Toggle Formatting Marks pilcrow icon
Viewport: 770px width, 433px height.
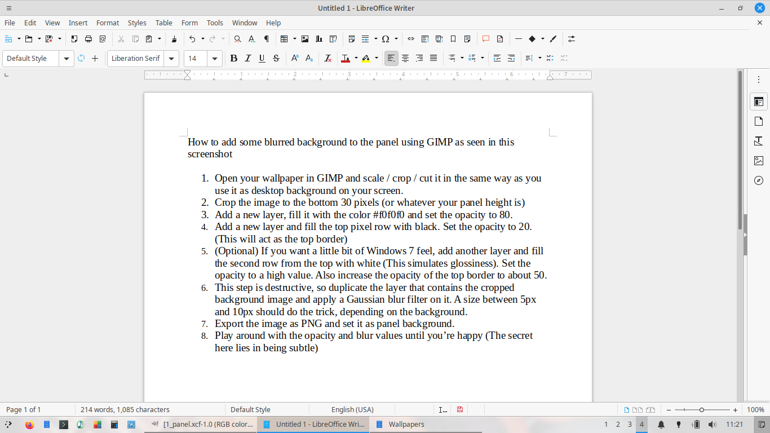(x=266, y=39)
